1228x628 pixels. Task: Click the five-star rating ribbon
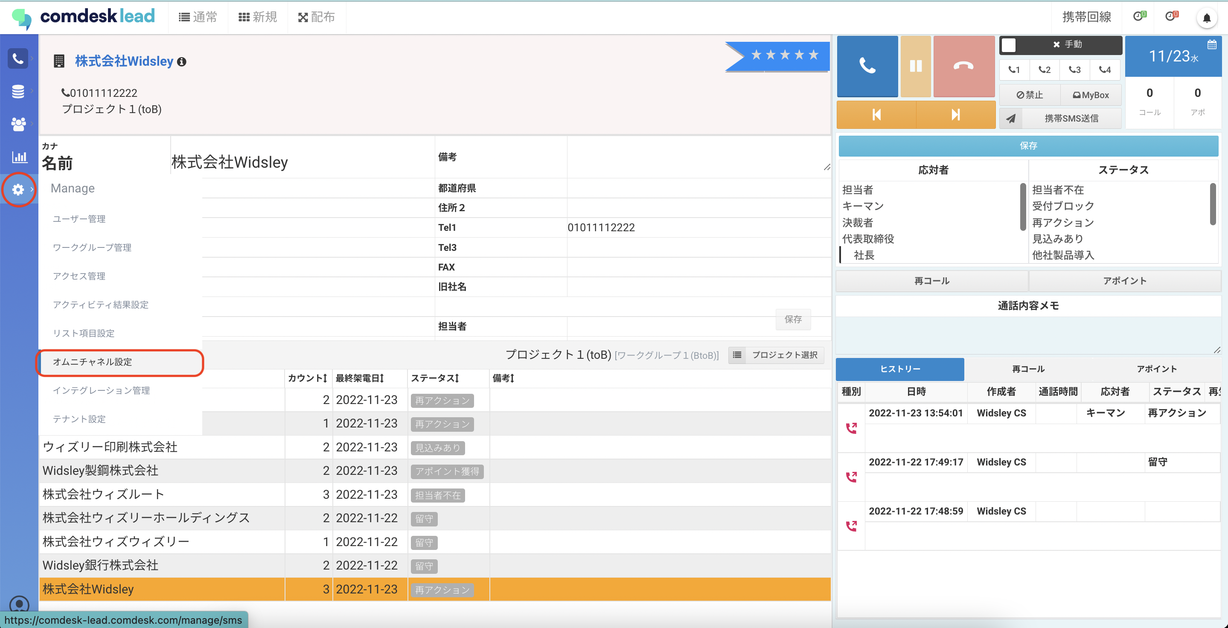tap(777, 56)
